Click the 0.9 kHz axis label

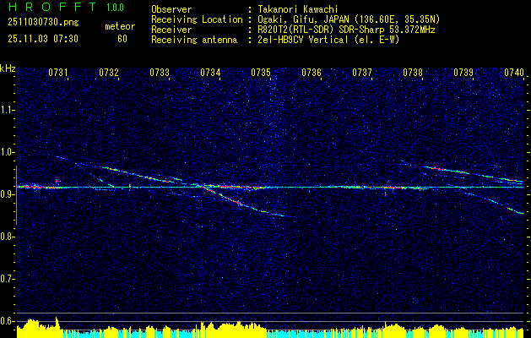pos(7,194)
